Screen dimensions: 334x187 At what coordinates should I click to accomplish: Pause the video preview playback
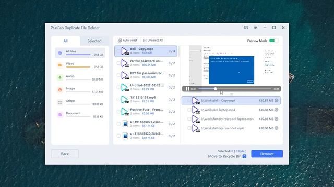(187, 89)
